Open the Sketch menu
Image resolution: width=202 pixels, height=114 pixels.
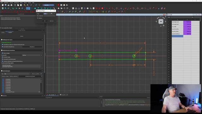25,3
